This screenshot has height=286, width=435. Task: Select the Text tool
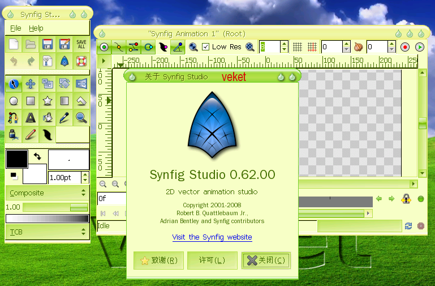click(31, 118)
